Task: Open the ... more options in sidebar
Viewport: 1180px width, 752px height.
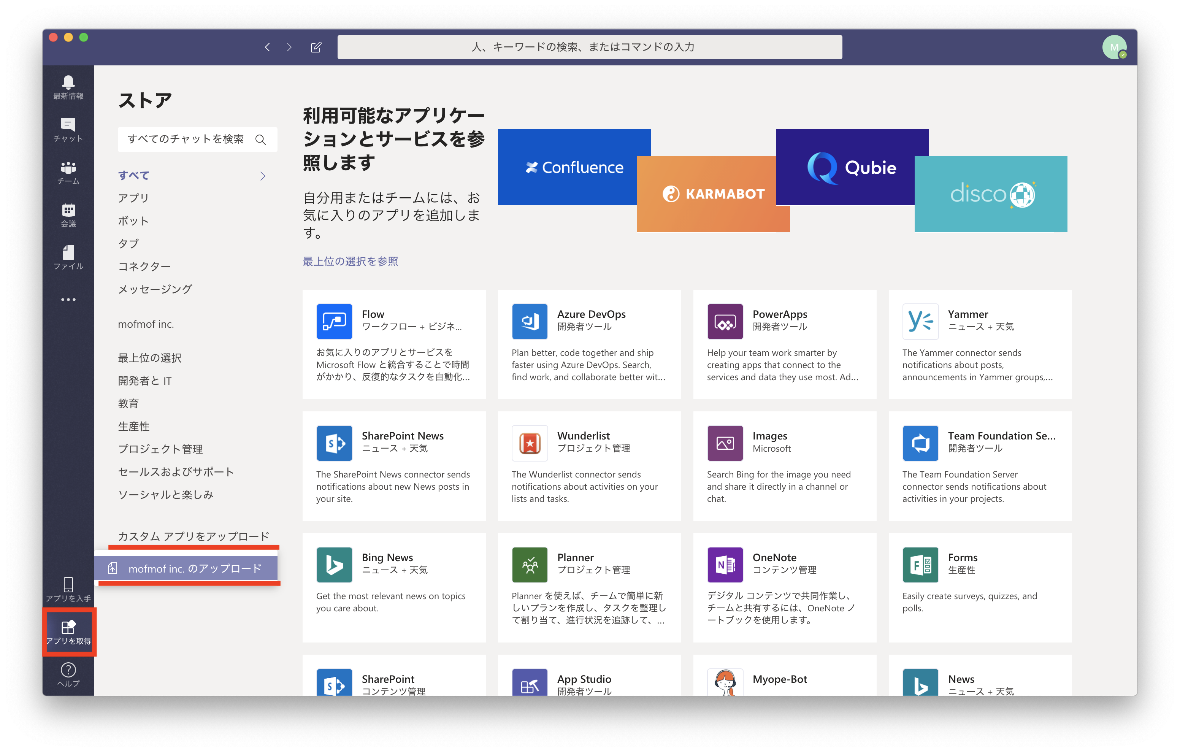Action: coord(68,299)
